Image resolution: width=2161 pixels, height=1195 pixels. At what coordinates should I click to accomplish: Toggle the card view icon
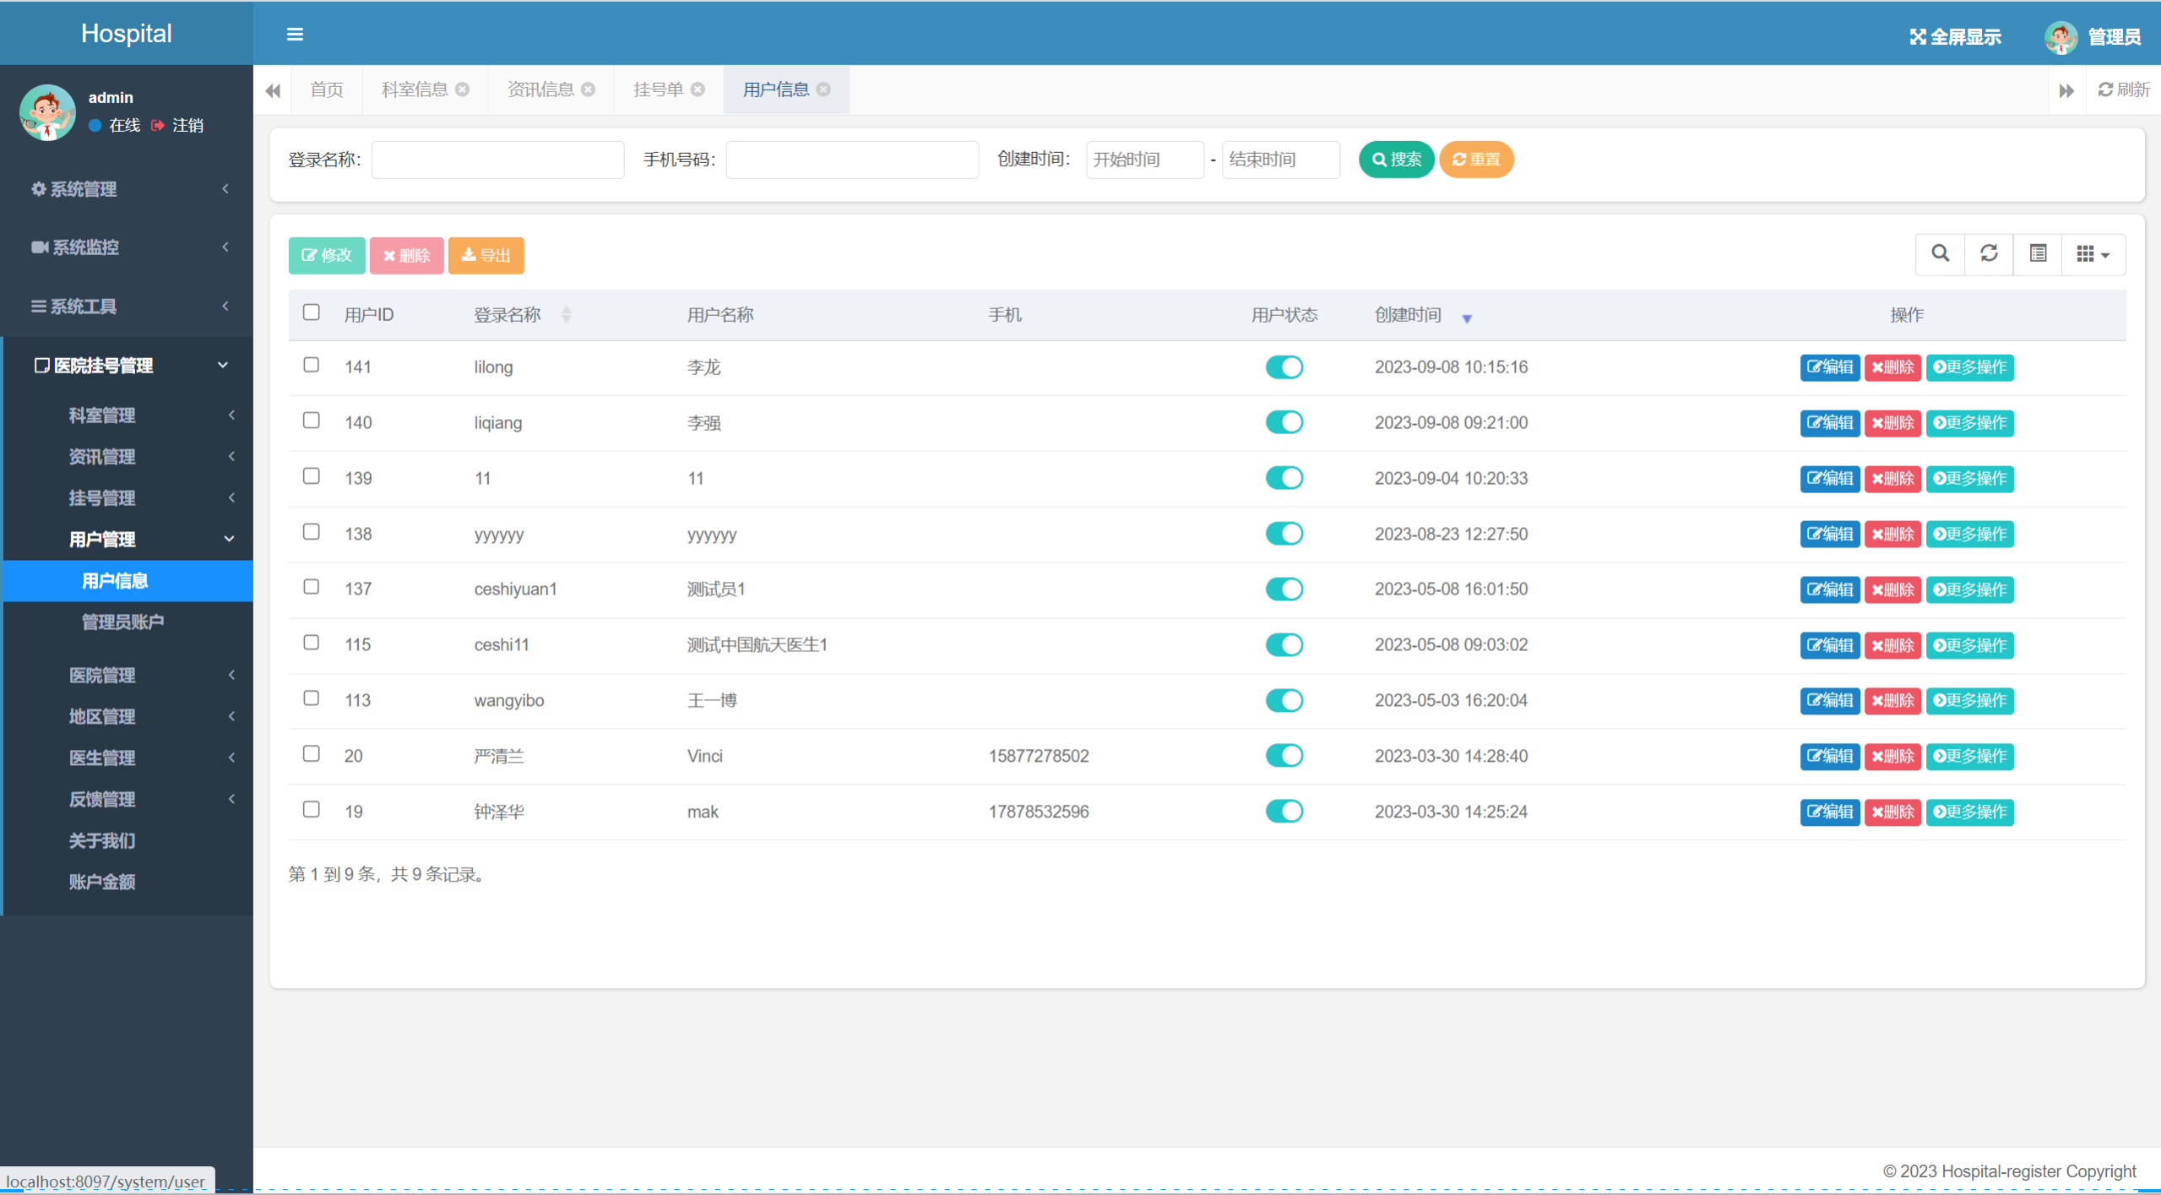click(x=2038, y=253)
